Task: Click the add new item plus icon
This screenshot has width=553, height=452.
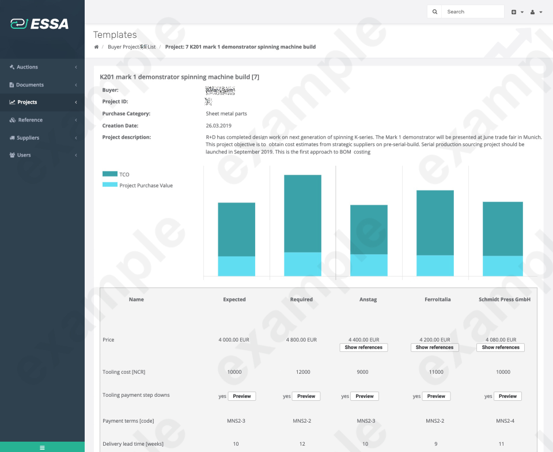Action: pyautogui.click(x=513, y=12)
